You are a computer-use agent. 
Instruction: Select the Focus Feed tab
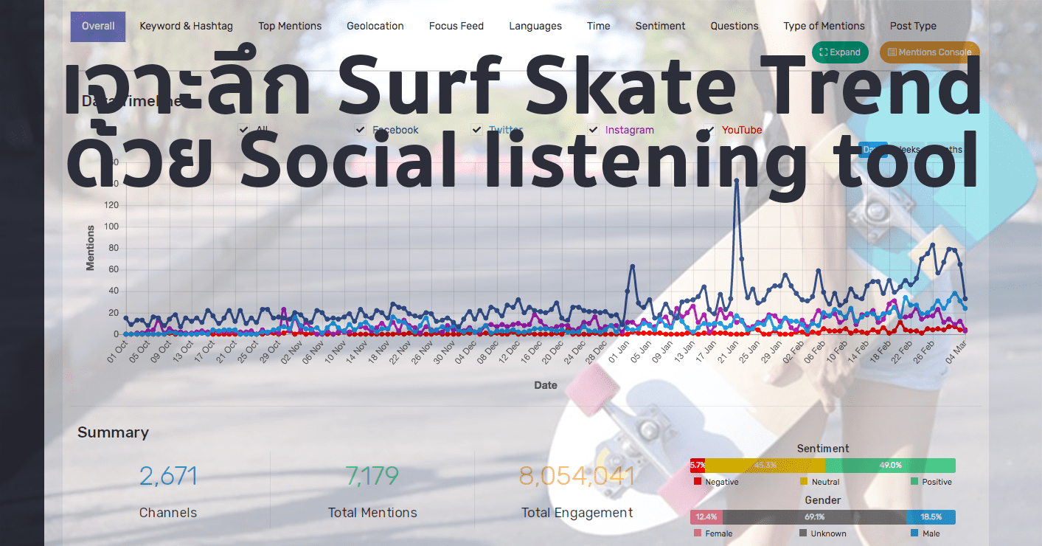click(456, 27)
